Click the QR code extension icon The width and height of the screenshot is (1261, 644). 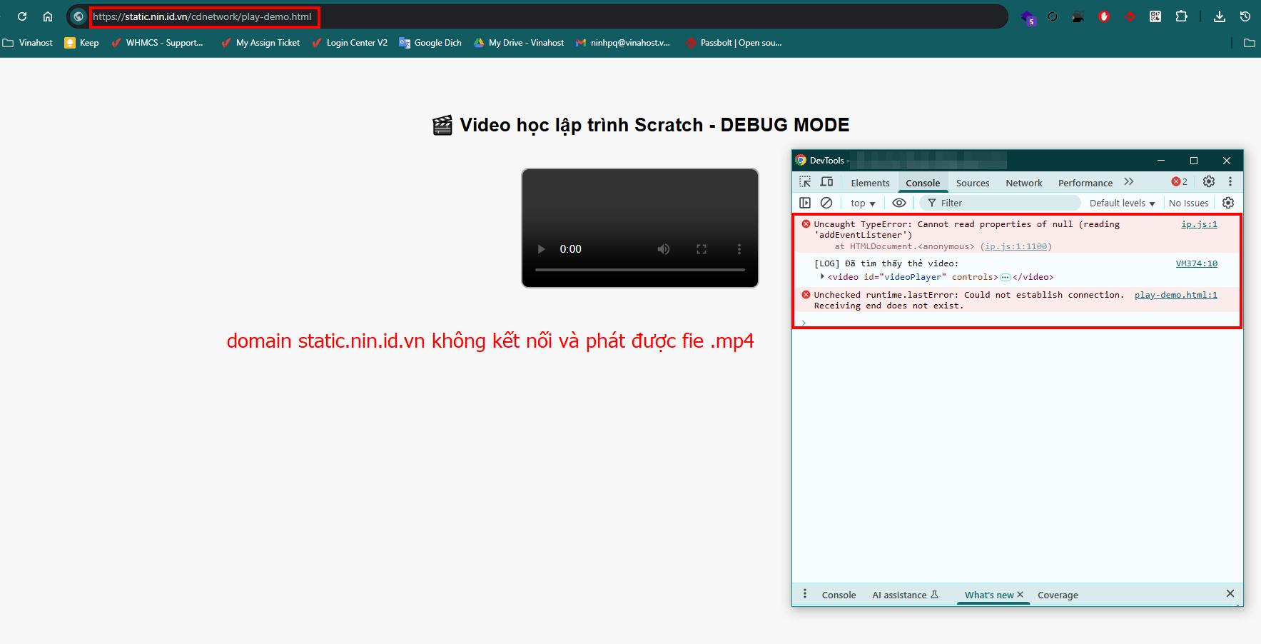pos(1155,16)
